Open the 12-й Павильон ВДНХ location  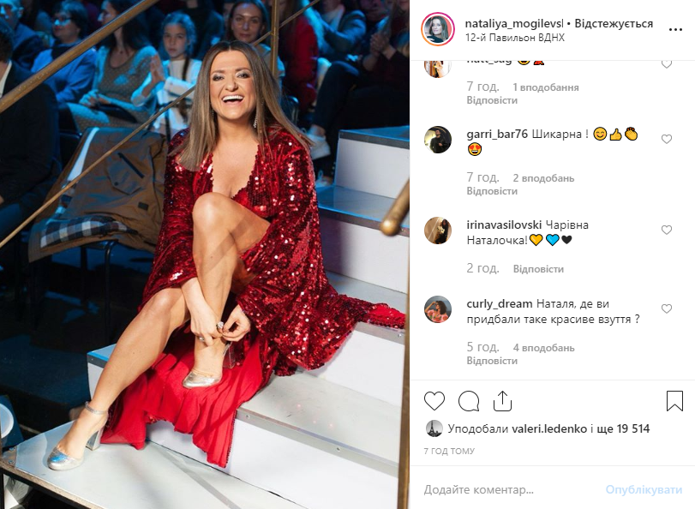(514, 38)
